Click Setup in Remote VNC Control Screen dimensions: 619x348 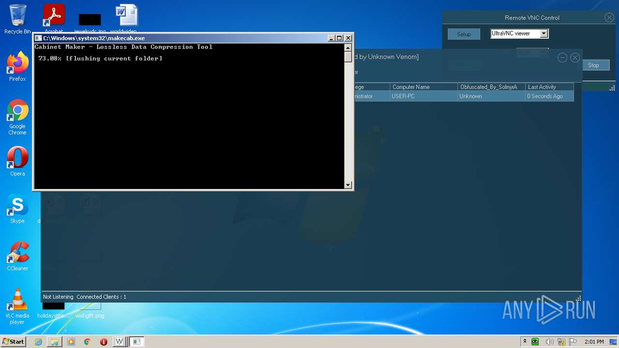(x=464, y=34)
